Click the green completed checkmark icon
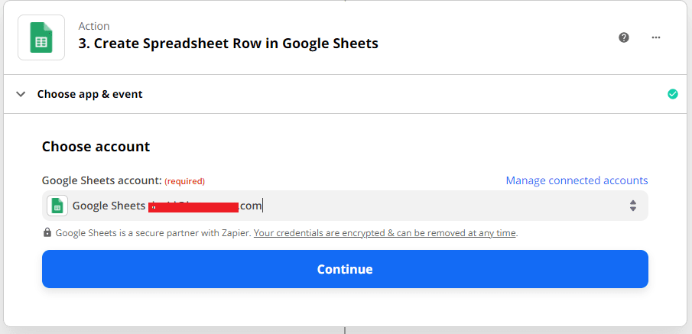Viewport: 692px width, 334px height. point(673,94)
